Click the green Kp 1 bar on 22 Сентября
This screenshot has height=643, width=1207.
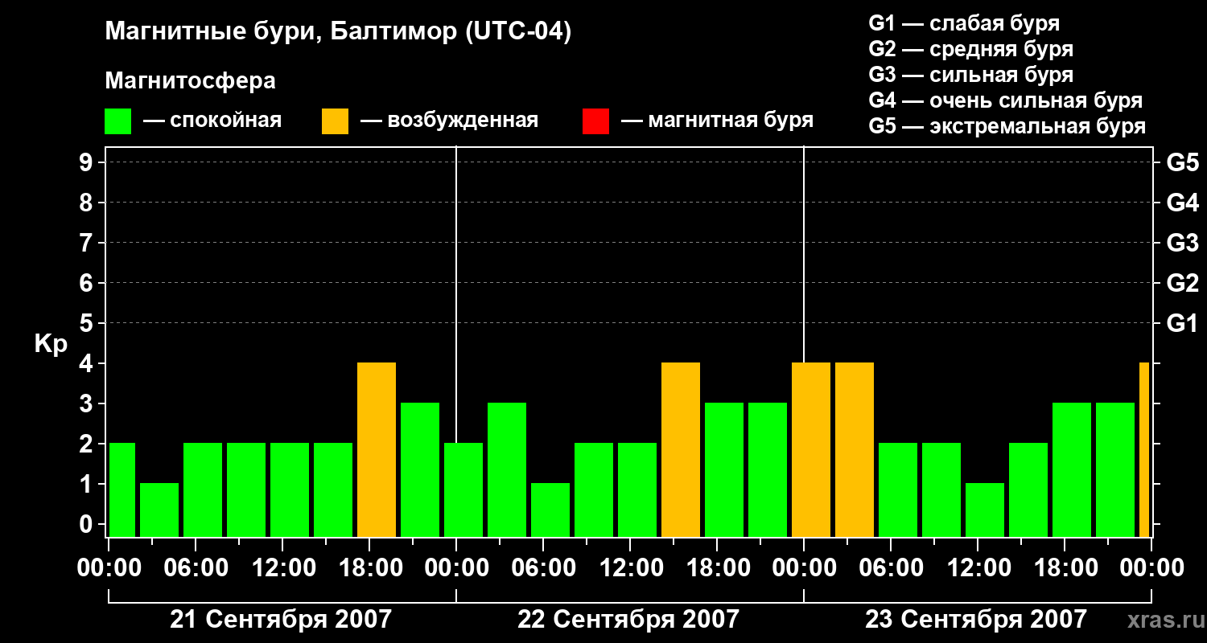[x=550, y=510]
